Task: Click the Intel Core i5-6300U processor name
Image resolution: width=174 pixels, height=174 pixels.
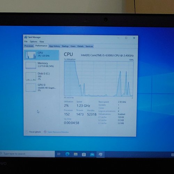Action: point(107,55)
